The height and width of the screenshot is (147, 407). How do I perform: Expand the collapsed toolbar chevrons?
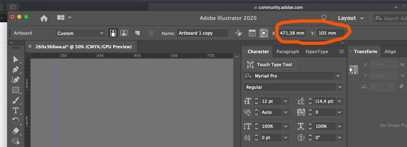click(11, 42)
